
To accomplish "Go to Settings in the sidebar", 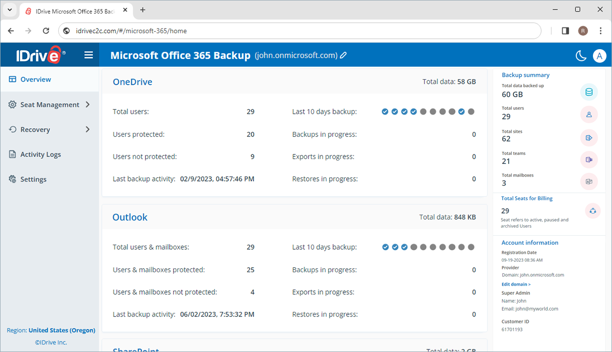I will pos(33,180).
